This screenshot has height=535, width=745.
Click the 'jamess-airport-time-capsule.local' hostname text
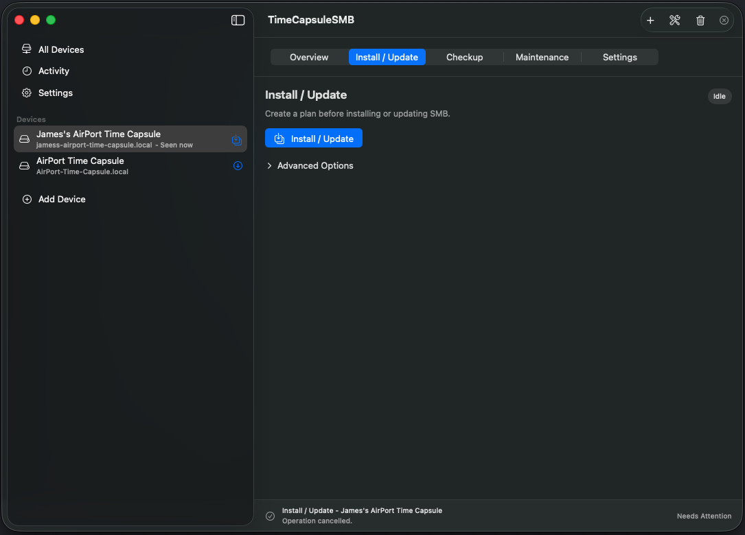[x=94, y=145]
